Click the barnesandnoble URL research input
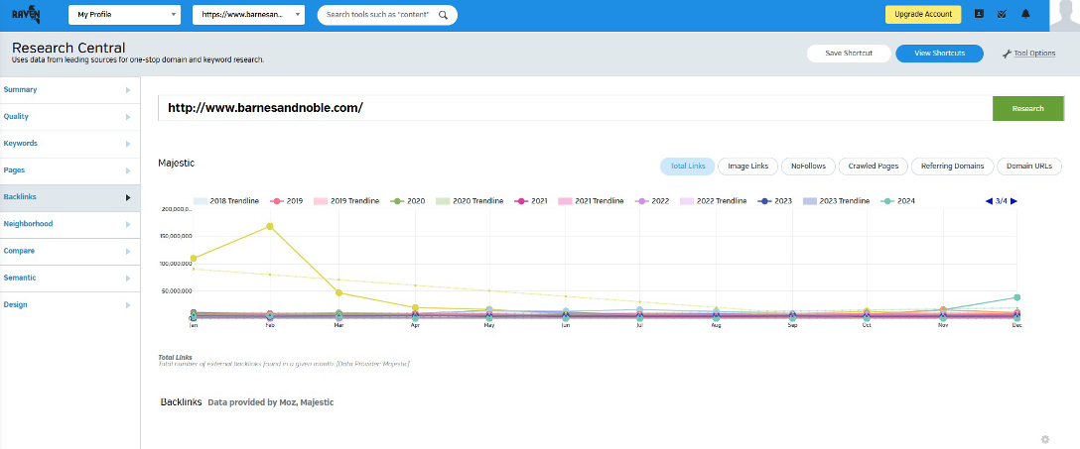Image resolution: width=1080 pixels, height=449 pixels. pos(575,109)
